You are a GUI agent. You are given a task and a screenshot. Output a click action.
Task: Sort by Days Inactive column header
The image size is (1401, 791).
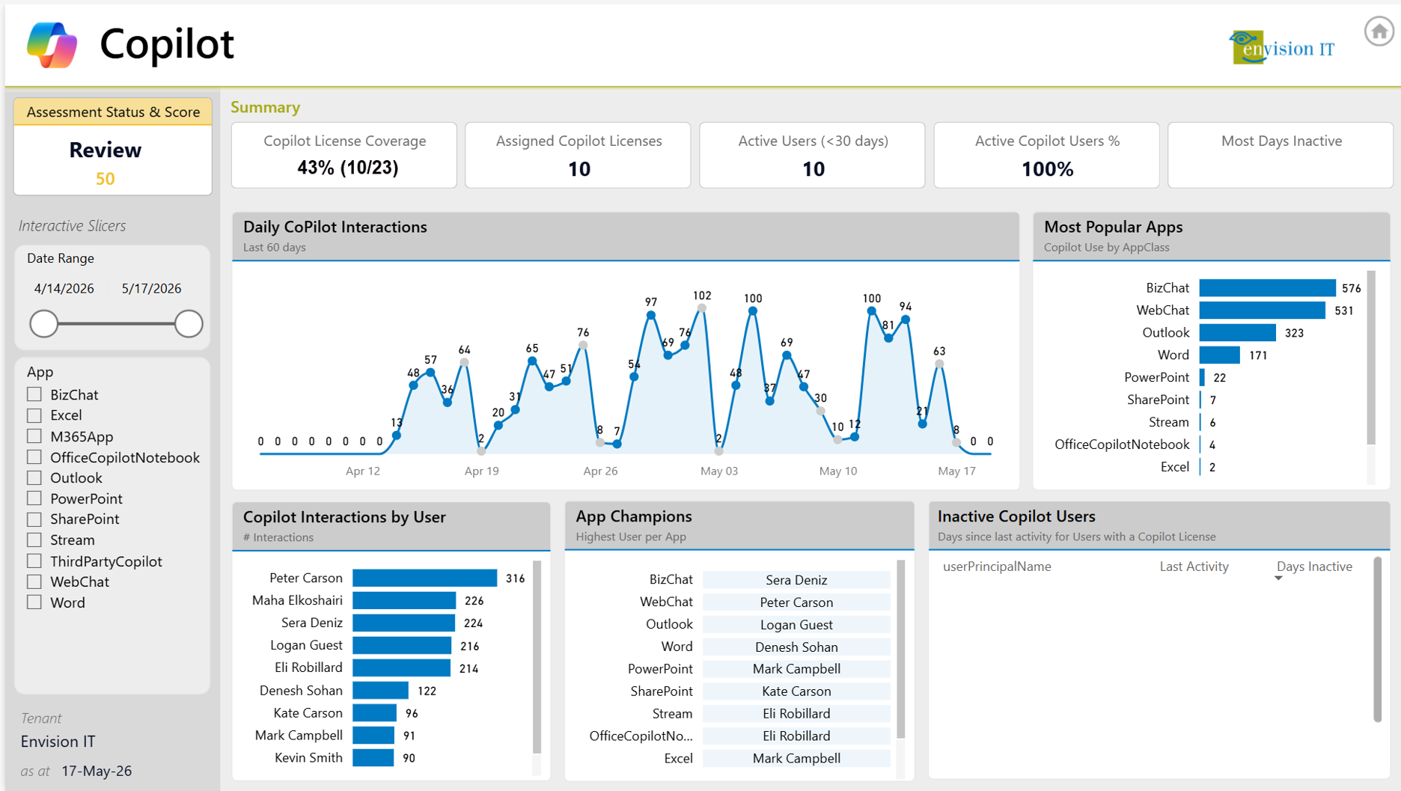1314,566
